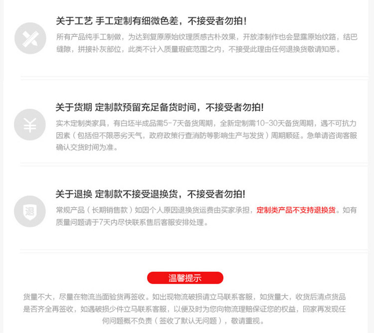Click the ruler and pencil craftsmanship icon
Viewport: 374px width, 333px height.
[30, 38]
